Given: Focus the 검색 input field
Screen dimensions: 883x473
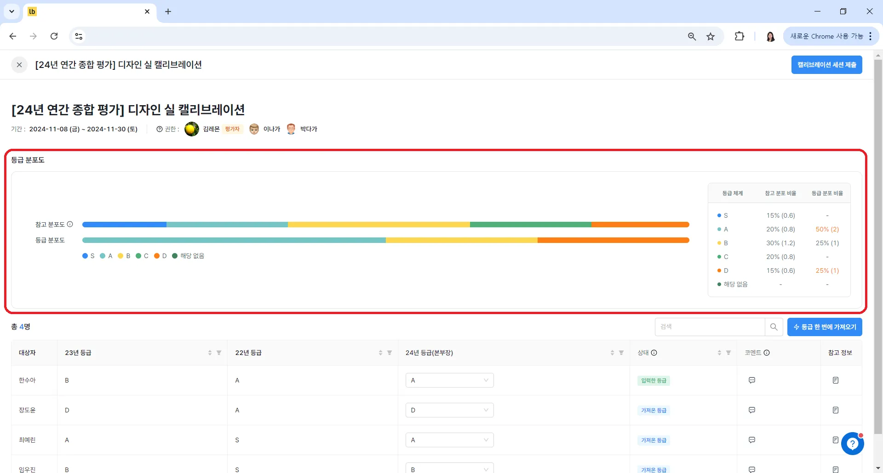Looking at the screenshot, I should (x=710, y=327).
